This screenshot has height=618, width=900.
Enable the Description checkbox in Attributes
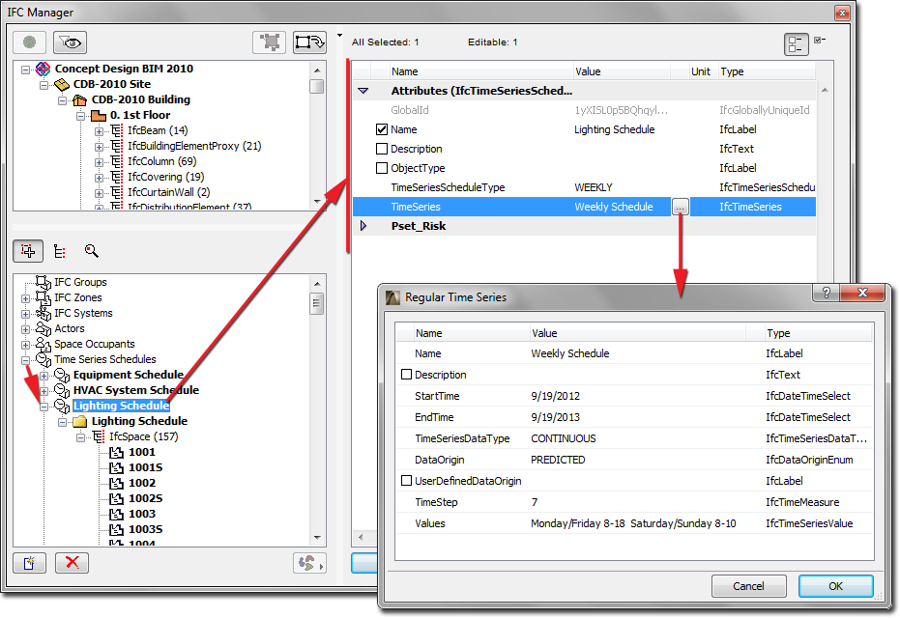382,149
